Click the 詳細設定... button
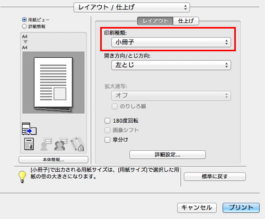This screenshot has height=219, width=265. pos(167,154)
